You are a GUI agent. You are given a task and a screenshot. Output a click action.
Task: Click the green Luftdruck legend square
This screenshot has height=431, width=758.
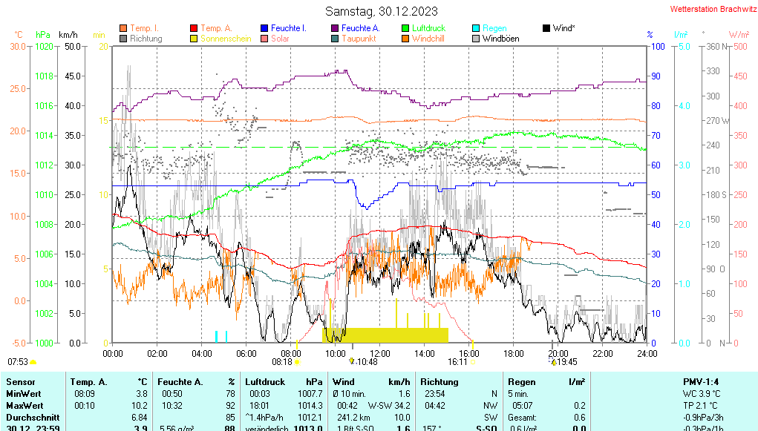[x=405, y=28]
